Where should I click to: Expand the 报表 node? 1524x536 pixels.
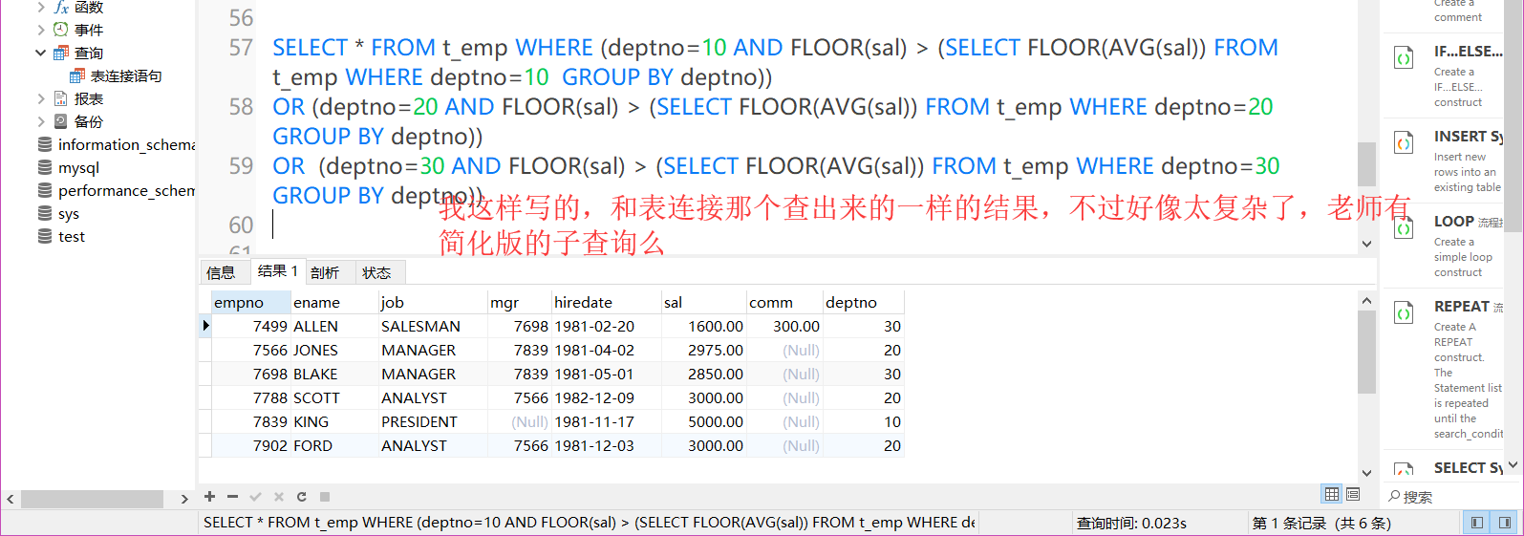[41, 98]
